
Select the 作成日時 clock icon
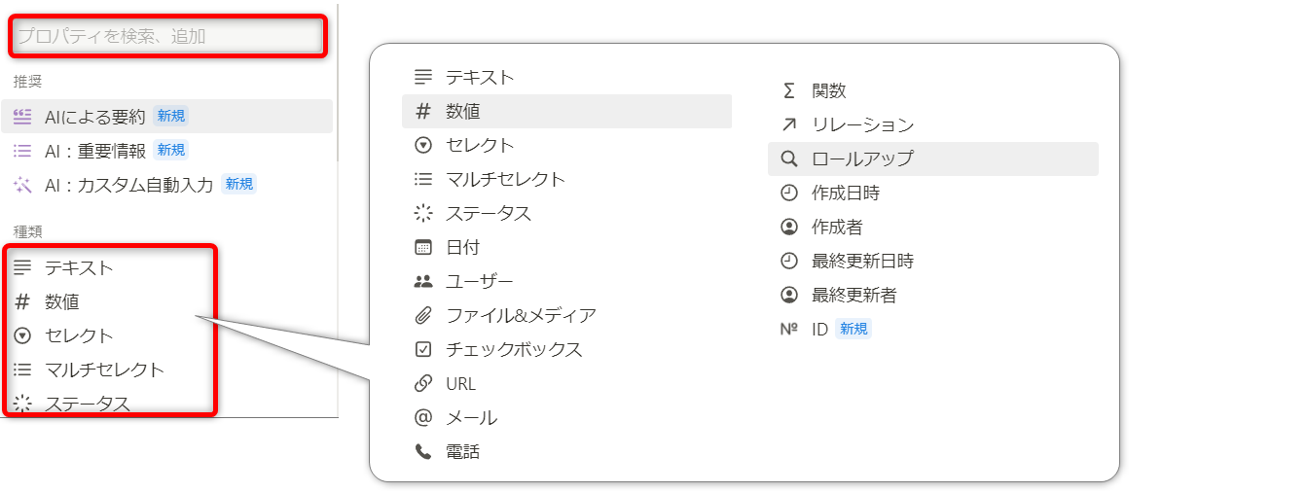click(x=788, y=193)
